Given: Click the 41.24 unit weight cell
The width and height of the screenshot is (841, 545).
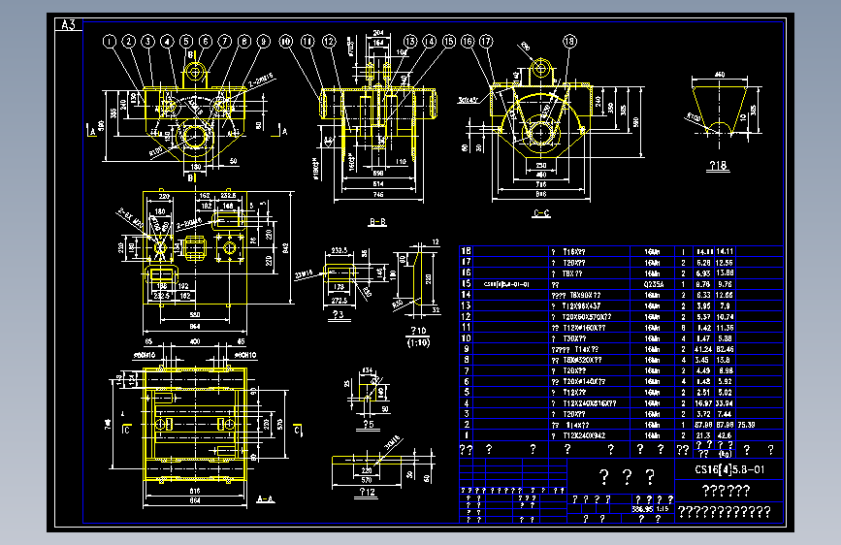Looking at the screenshot, I should click(703, 349).
